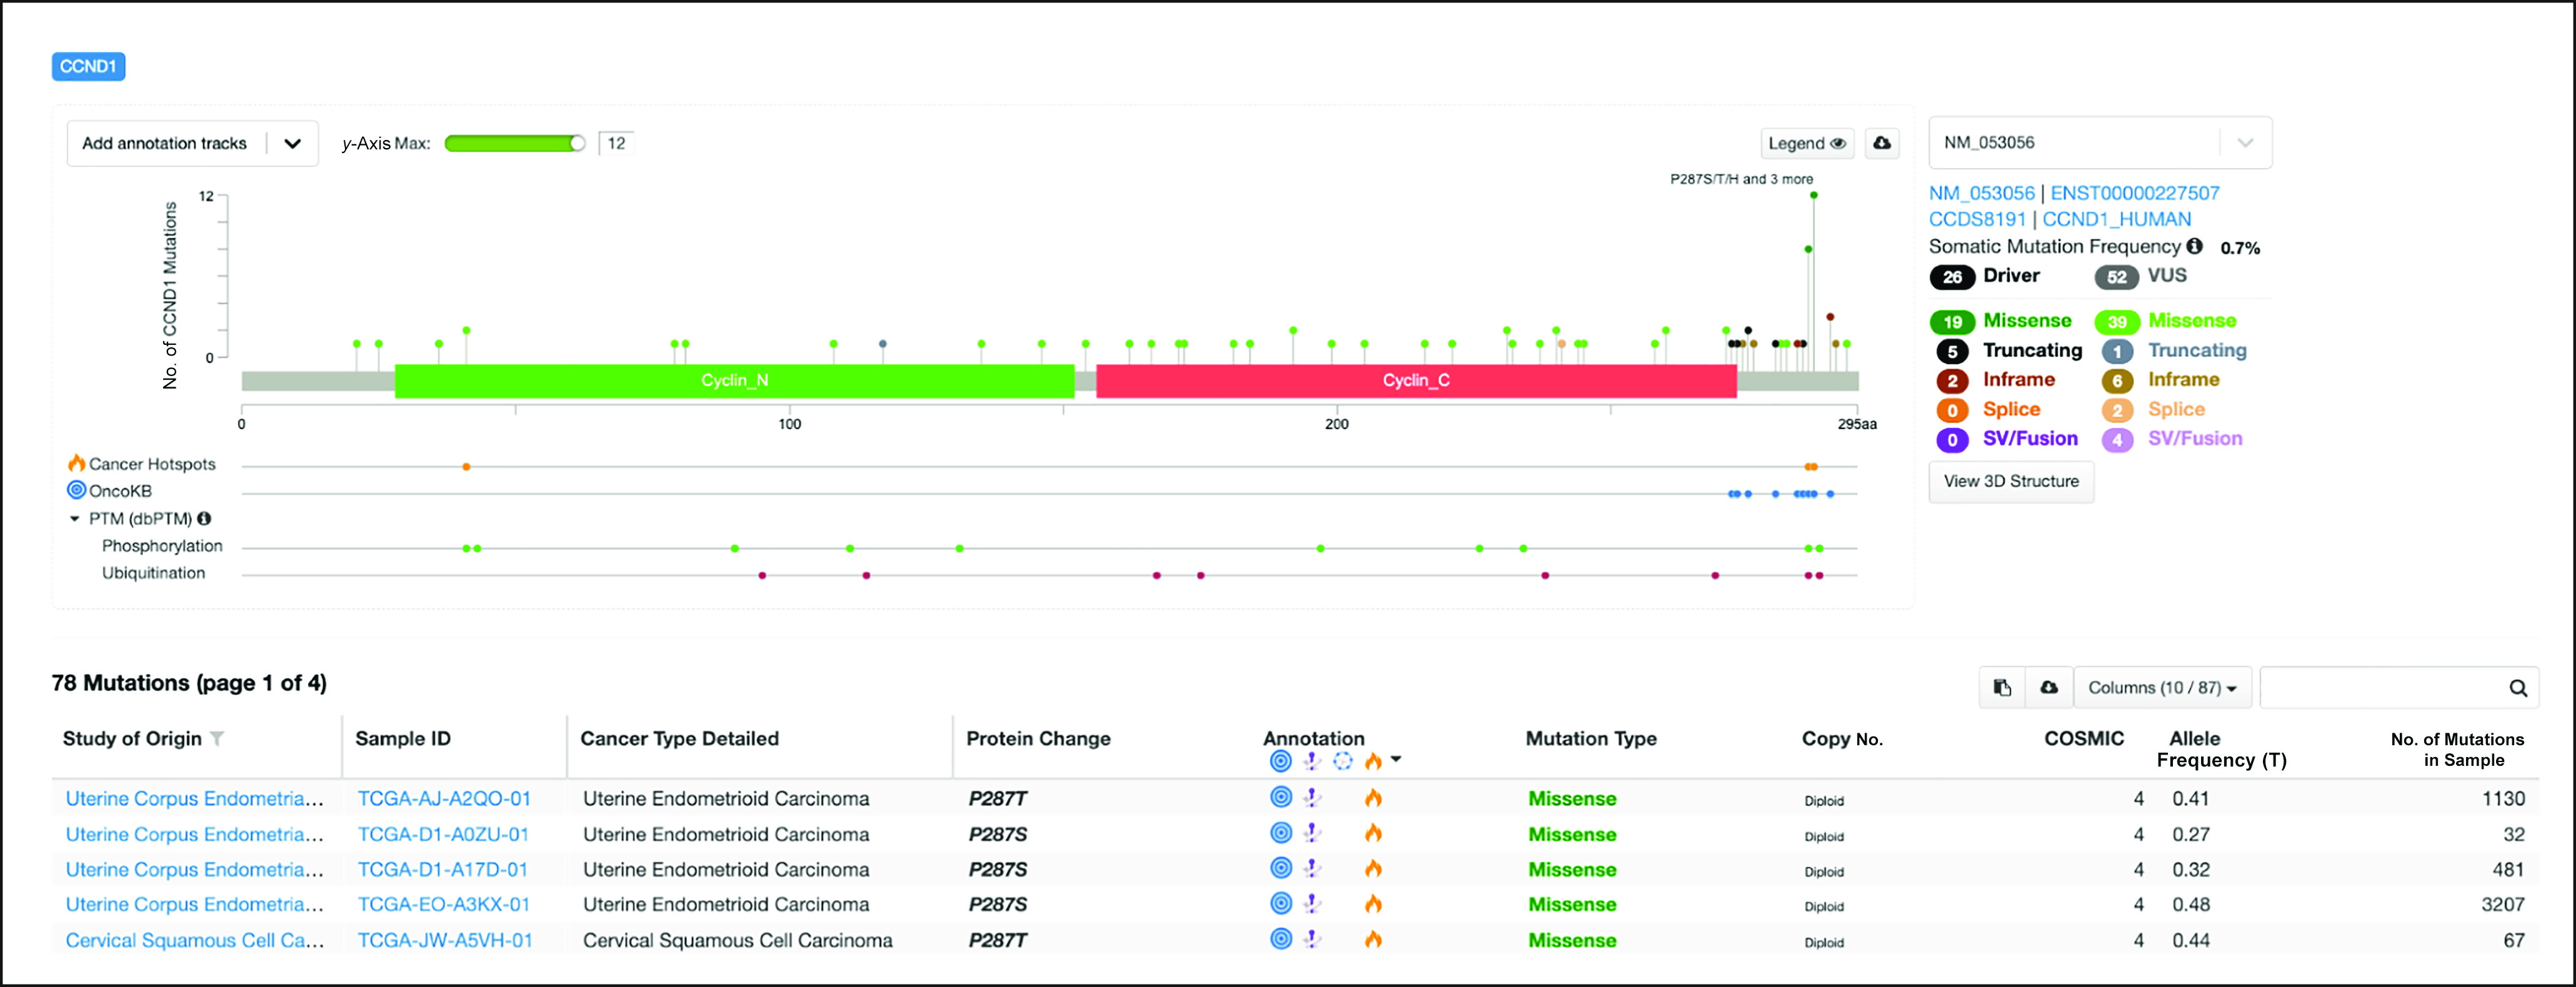
Task: Sort by the Sample ID column header
Action: pyautogui.click(x=403, y=739)
